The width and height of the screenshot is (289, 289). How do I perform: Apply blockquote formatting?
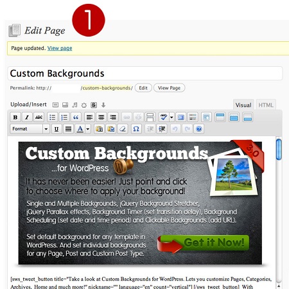pyautogui.click(x=76, y=118)
